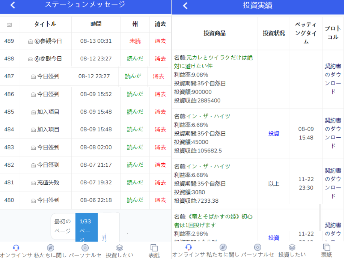Viewport: 345px width, 259px height.
Task: Click the プロトコル column header
Action: coord(333,33)
